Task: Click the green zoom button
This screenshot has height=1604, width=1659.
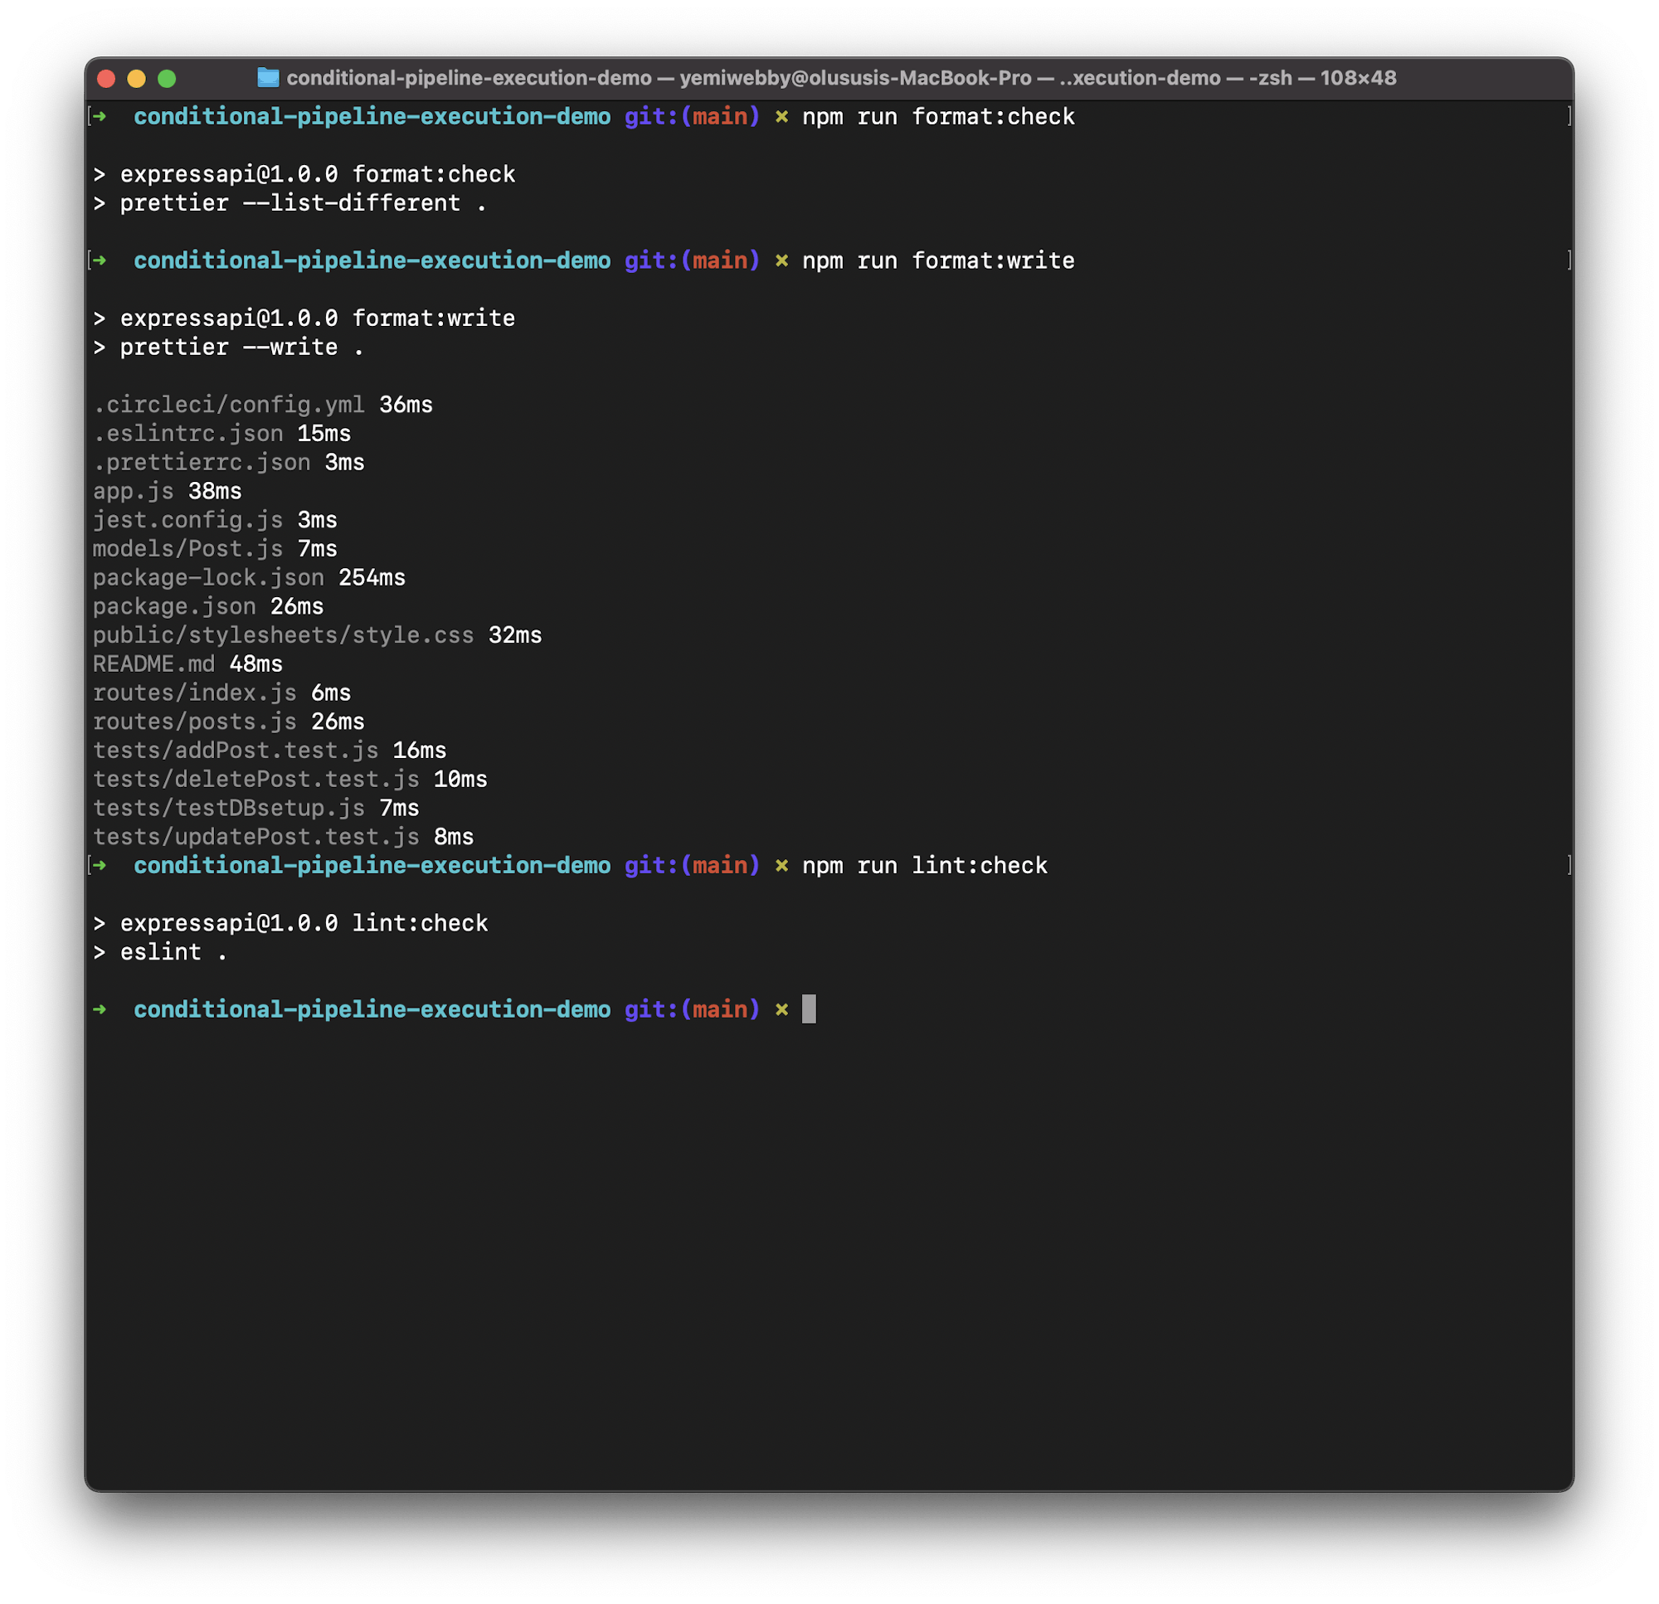Action: click(166, 78)
